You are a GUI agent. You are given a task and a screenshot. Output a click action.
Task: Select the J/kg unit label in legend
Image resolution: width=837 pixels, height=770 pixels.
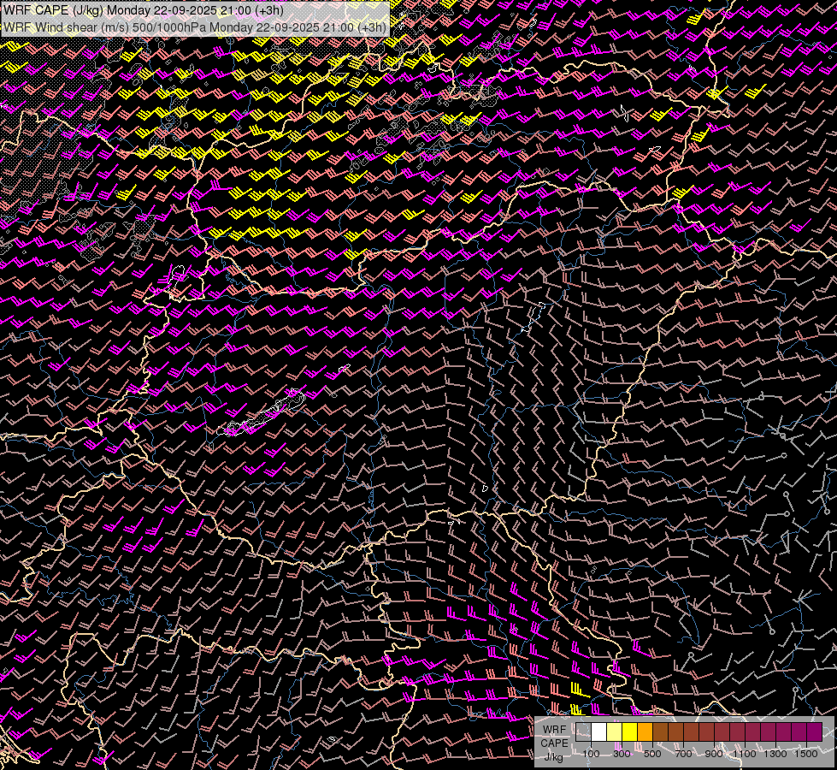click(x=554, y=756)
